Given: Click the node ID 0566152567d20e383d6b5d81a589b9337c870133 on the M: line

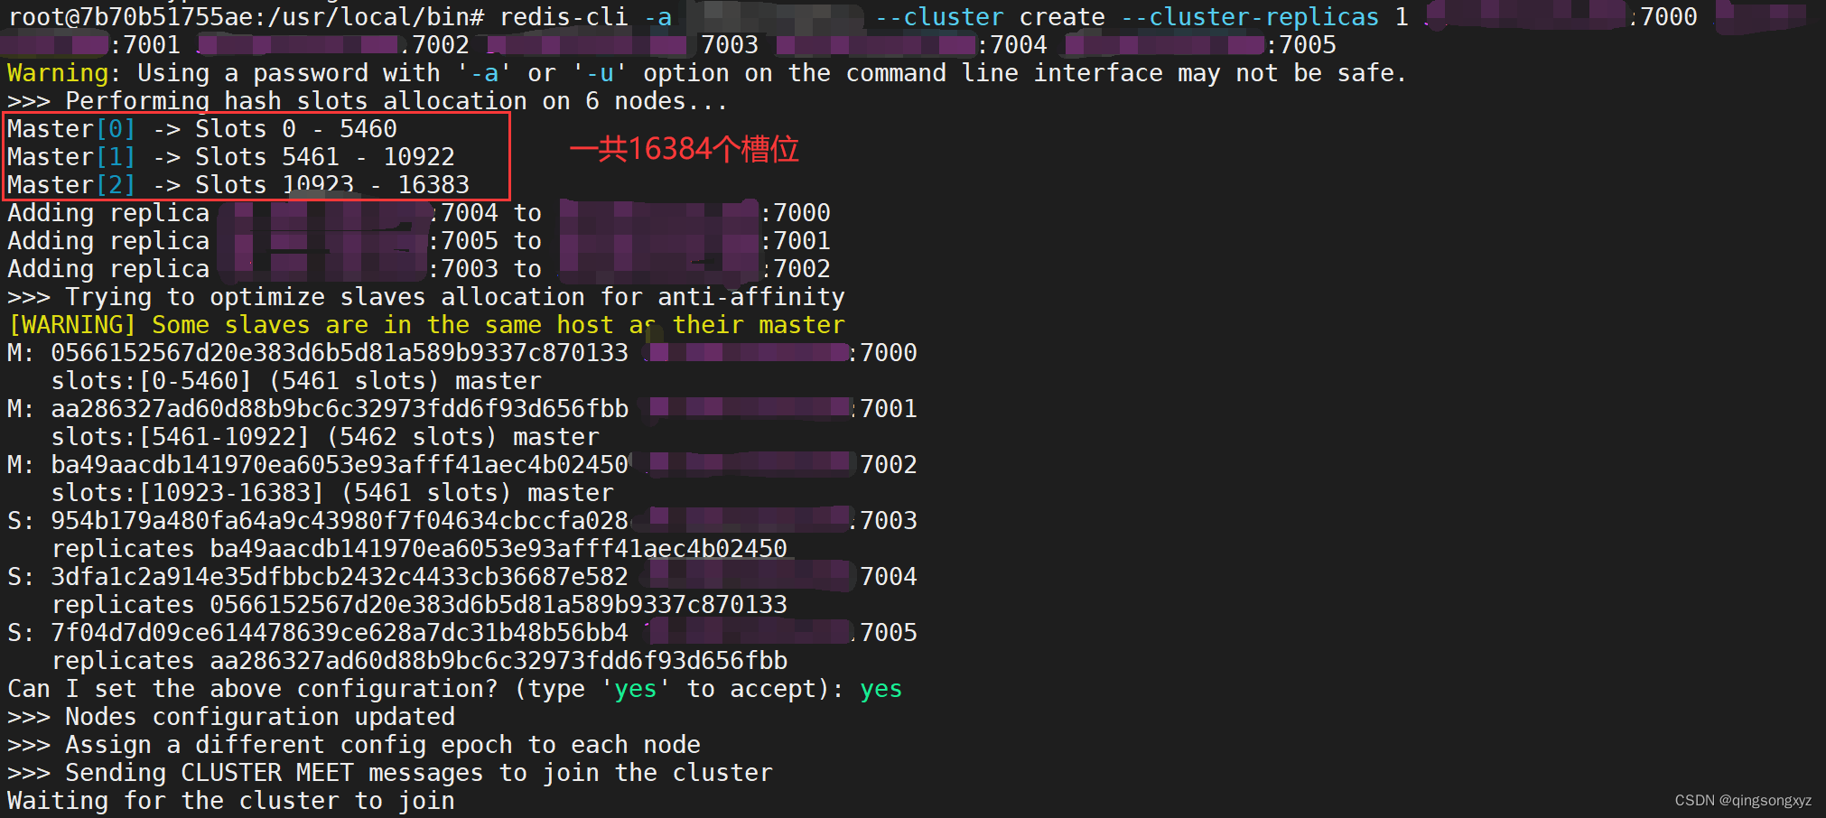Looking at the screenshot, I should pos(340,353).
